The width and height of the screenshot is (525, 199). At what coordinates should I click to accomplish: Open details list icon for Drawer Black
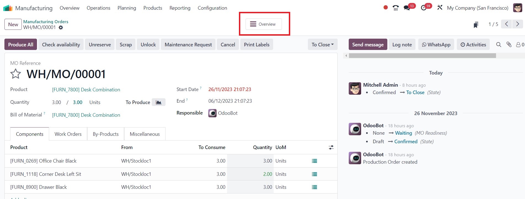[x=314, y=187]
